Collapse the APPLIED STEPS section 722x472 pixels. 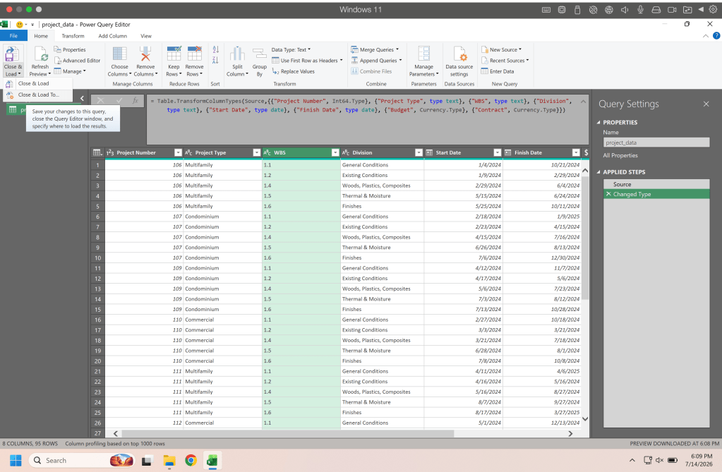tap(598, 172)
